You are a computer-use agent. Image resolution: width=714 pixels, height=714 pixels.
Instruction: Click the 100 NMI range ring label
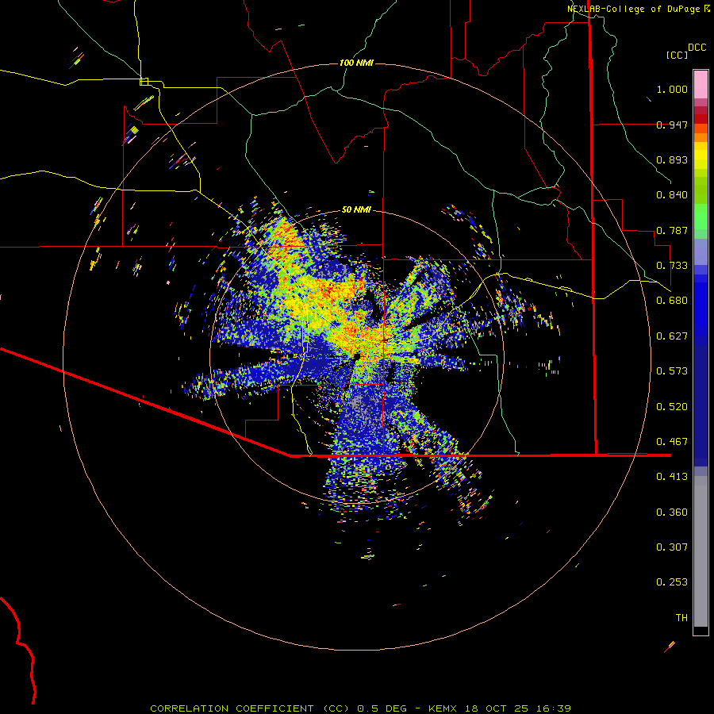pos(356,63)
